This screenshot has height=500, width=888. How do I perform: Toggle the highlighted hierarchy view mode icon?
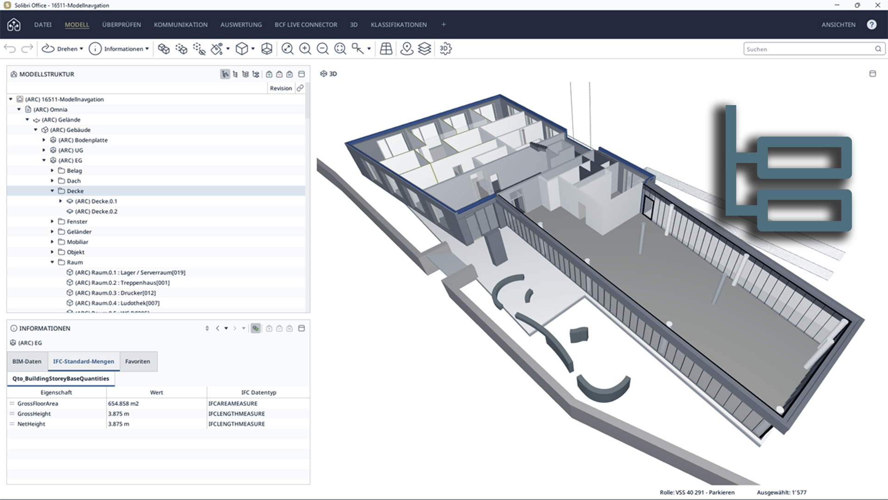pyautogui.click(x=225, y=74)
